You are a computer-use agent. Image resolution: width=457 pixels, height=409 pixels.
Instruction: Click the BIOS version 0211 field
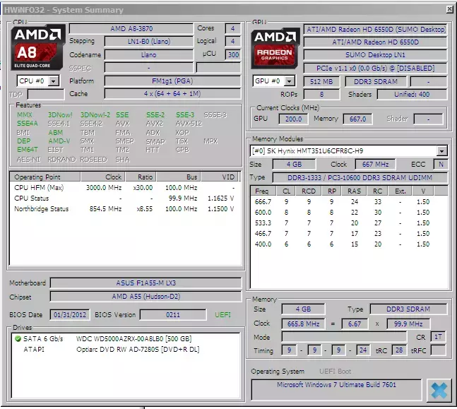[173, 315]
